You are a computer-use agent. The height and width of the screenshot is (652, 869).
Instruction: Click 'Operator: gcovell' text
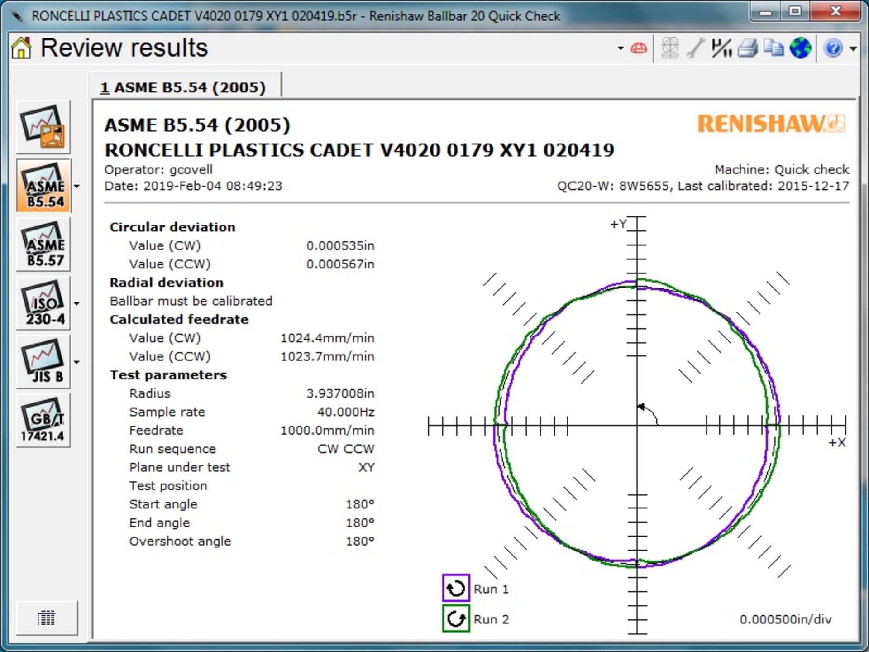(158, 170)
